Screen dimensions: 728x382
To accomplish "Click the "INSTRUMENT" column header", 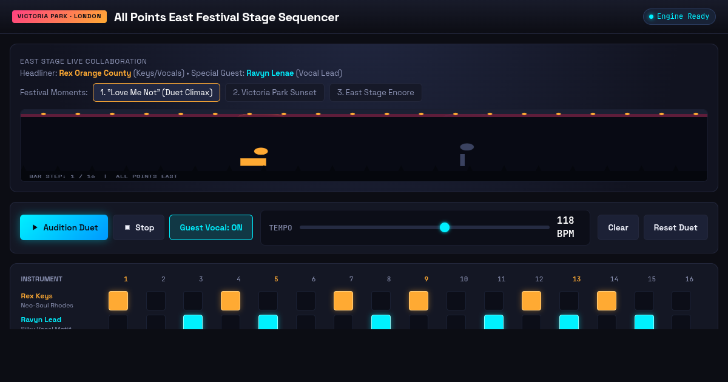I will pyautogui.click(x=41, y=279).
